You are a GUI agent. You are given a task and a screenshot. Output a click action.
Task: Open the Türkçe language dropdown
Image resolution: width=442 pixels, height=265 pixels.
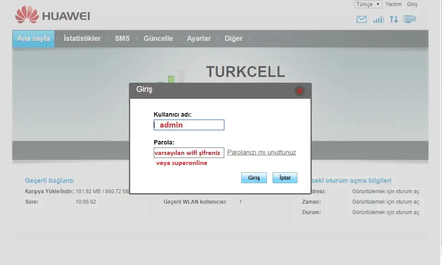367,4
